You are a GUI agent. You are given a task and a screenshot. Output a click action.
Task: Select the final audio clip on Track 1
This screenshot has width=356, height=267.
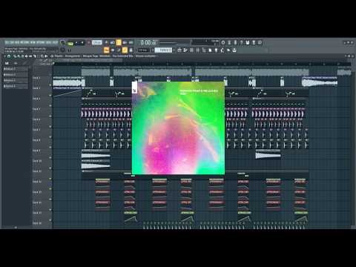[x=320, y=81]
